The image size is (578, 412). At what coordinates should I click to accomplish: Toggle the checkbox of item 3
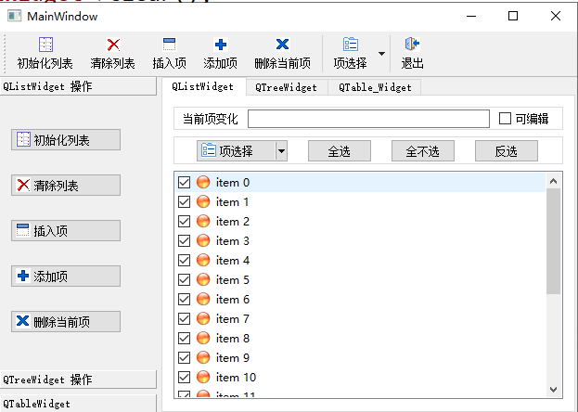184,241
